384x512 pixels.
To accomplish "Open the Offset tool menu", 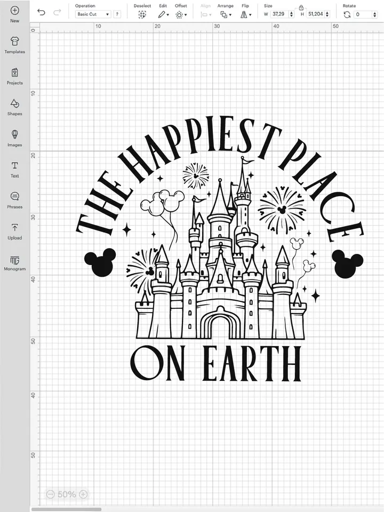I will pos(181,14).
